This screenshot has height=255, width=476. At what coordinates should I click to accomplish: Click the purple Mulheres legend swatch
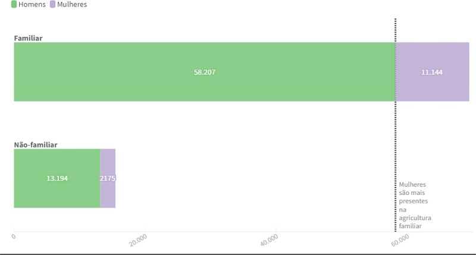coord(52,4)
